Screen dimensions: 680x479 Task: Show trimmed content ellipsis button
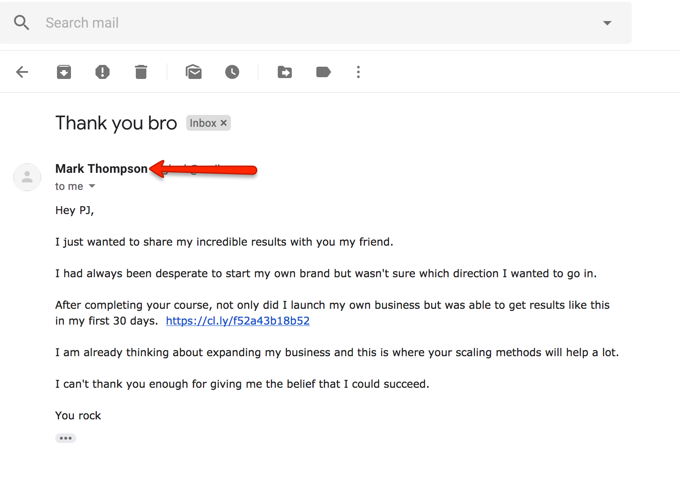pyautogui.click(x=66, y=438)
